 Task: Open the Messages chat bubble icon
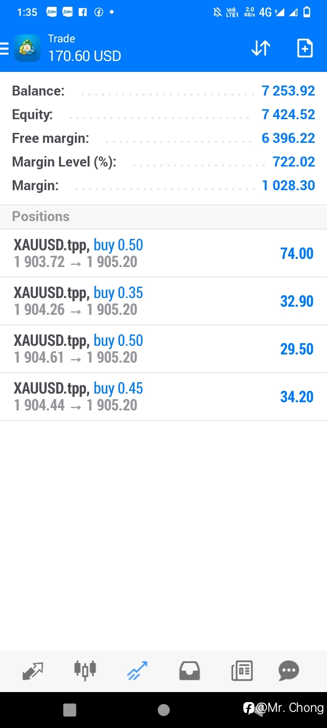(289, 671)
